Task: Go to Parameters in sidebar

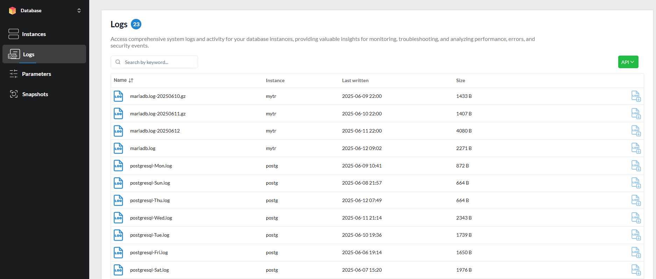Action: [36, 74]
